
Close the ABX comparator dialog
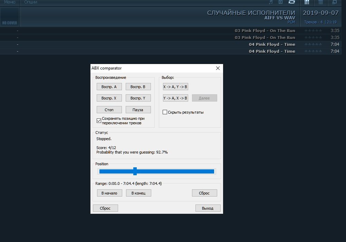[x=218, y=68]
